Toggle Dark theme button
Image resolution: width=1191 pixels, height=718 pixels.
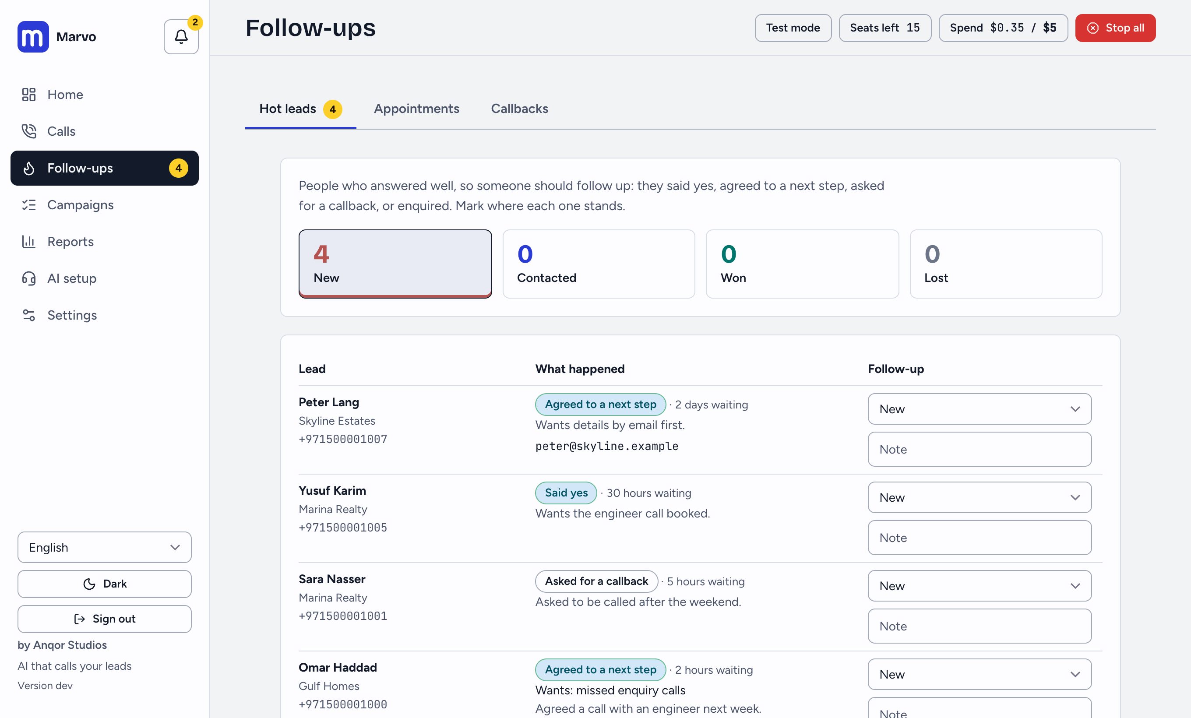(x=104, y=584)
